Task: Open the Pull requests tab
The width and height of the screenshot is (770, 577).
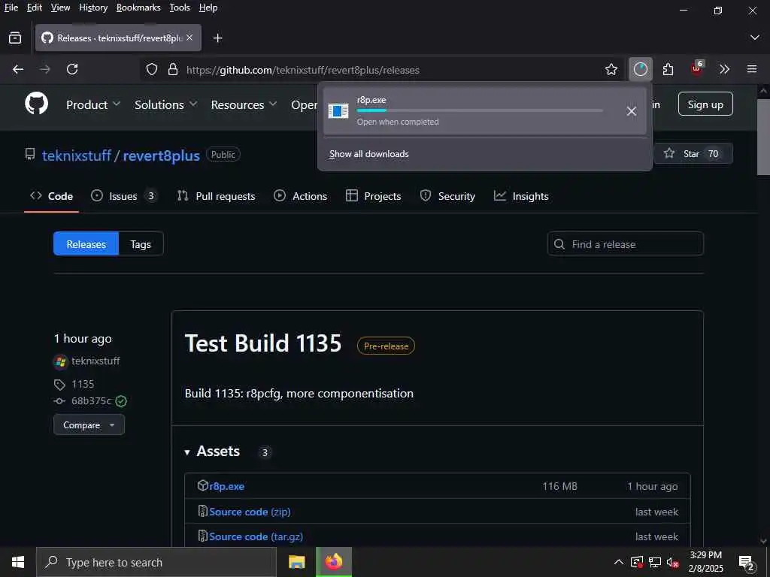Action: (x=216, y=196)
